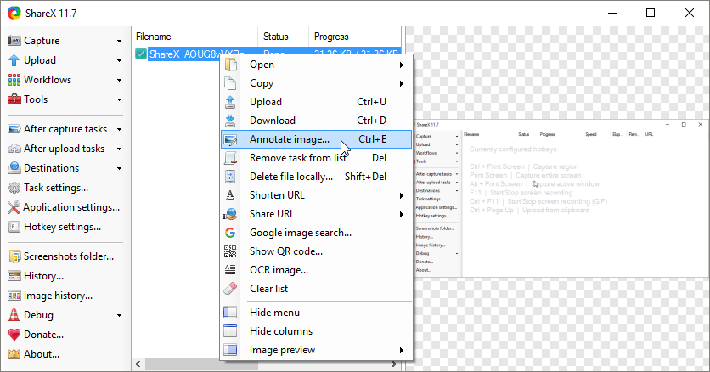Click the After upload tasks cloud icon

14,149
